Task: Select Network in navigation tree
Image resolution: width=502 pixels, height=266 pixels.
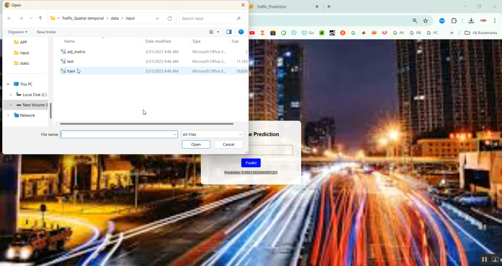Action: coord(24,115)
